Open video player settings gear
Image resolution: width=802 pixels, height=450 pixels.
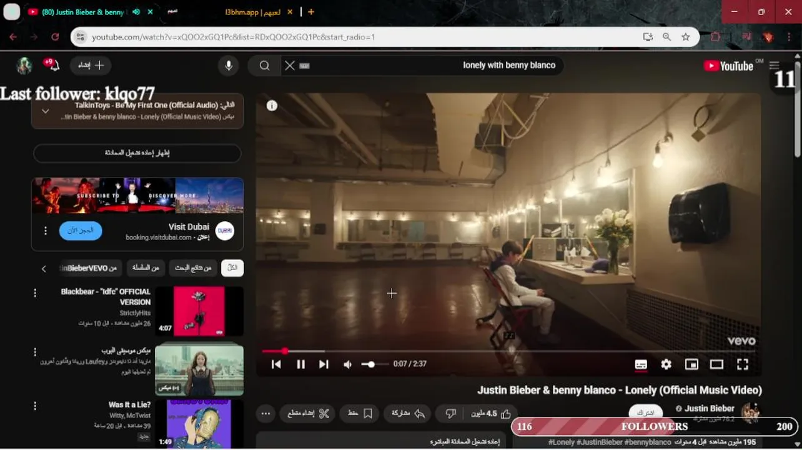666,364
